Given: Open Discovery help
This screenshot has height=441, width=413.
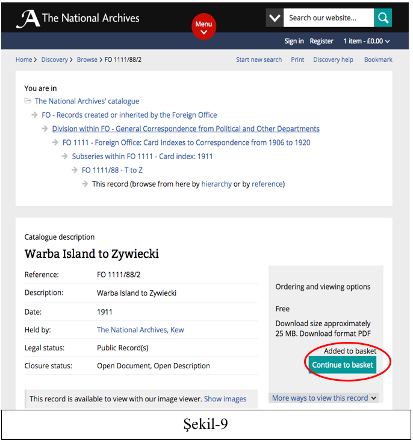Looking at the screenshot, I should click(333, 59).
